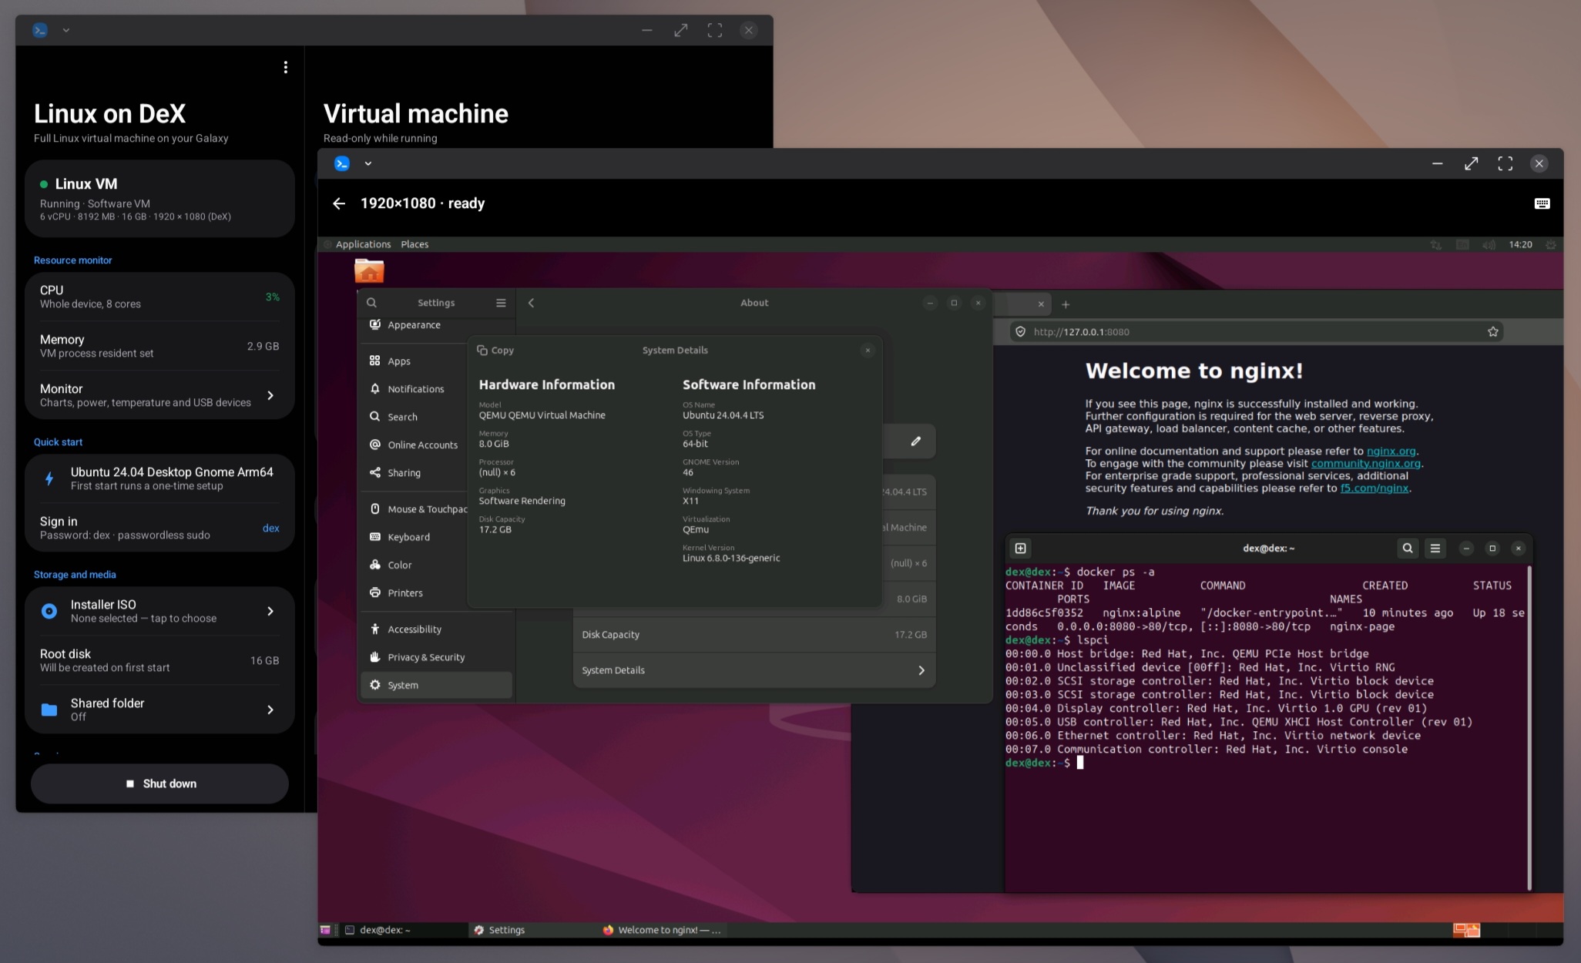Open dropdown arrow in back window titlebar

point(66,30)
